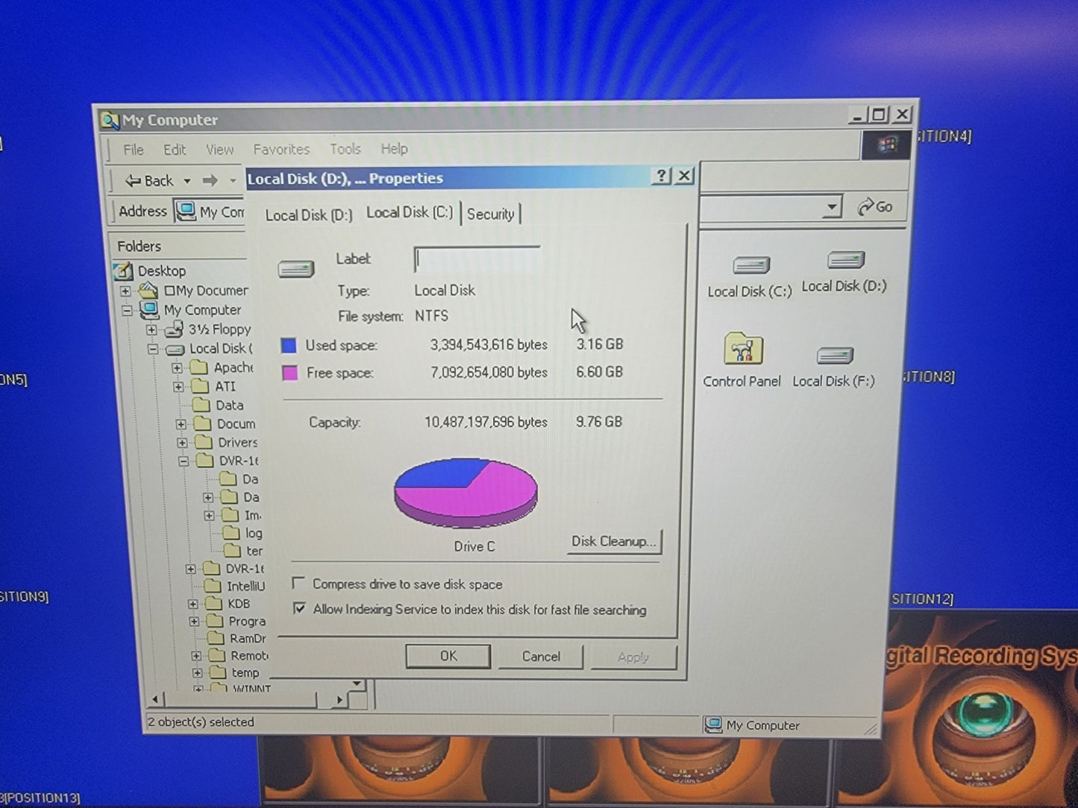Open the Address bar dropdown arrow

[x=831, y=207]
